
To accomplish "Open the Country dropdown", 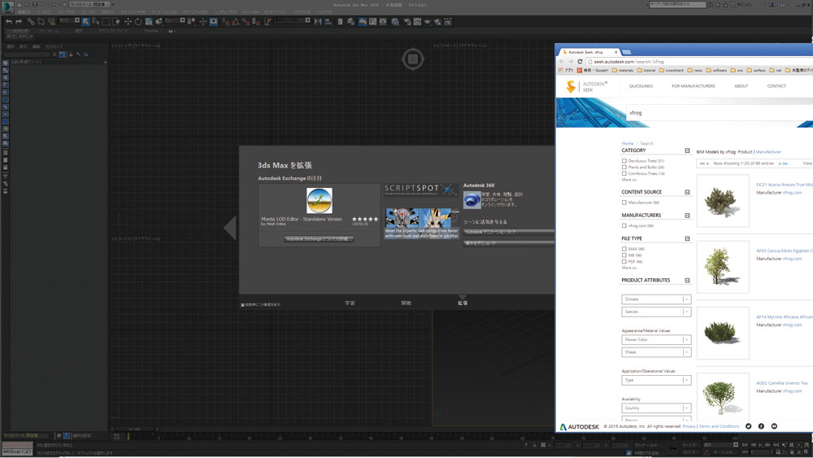I will [x=656, y=408].
